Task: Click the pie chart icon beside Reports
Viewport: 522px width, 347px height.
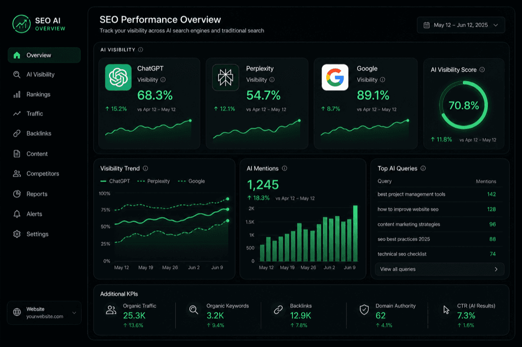Action: [x=17, y=194]
